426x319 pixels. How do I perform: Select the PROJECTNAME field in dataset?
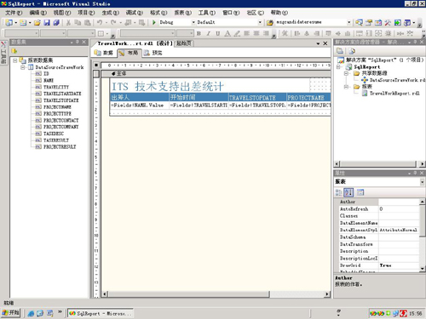[x=57, y=107]
